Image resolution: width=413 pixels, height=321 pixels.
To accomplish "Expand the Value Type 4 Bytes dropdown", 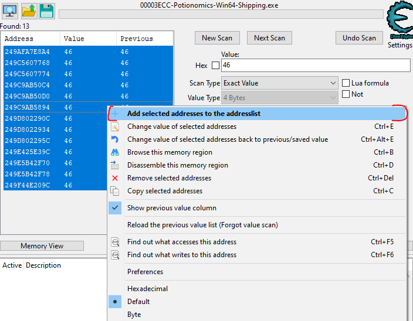I will (280, 98).
